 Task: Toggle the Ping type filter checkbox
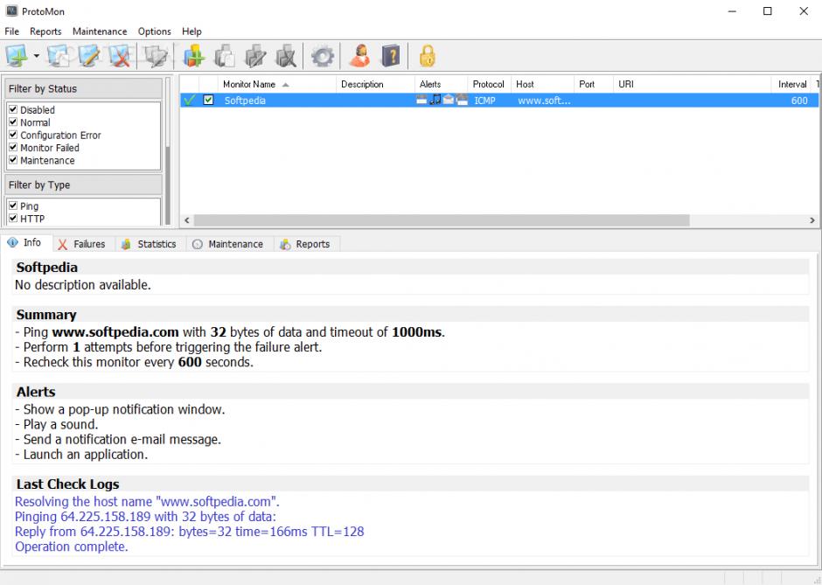click(13, 205)
